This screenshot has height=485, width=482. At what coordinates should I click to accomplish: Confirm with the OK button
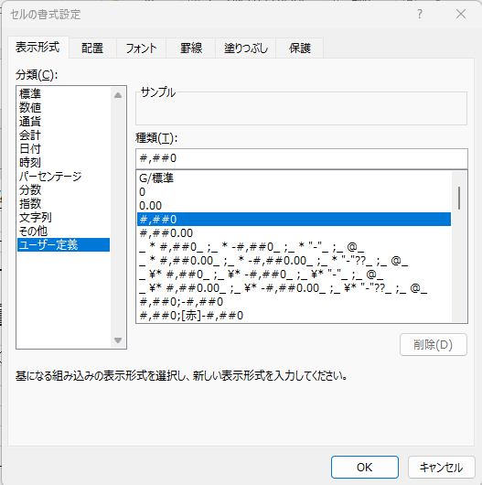click(x=365, y=467)
